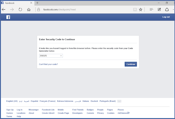
Task: Show more languages ellipsis button
Action: (x=119, y=101)
